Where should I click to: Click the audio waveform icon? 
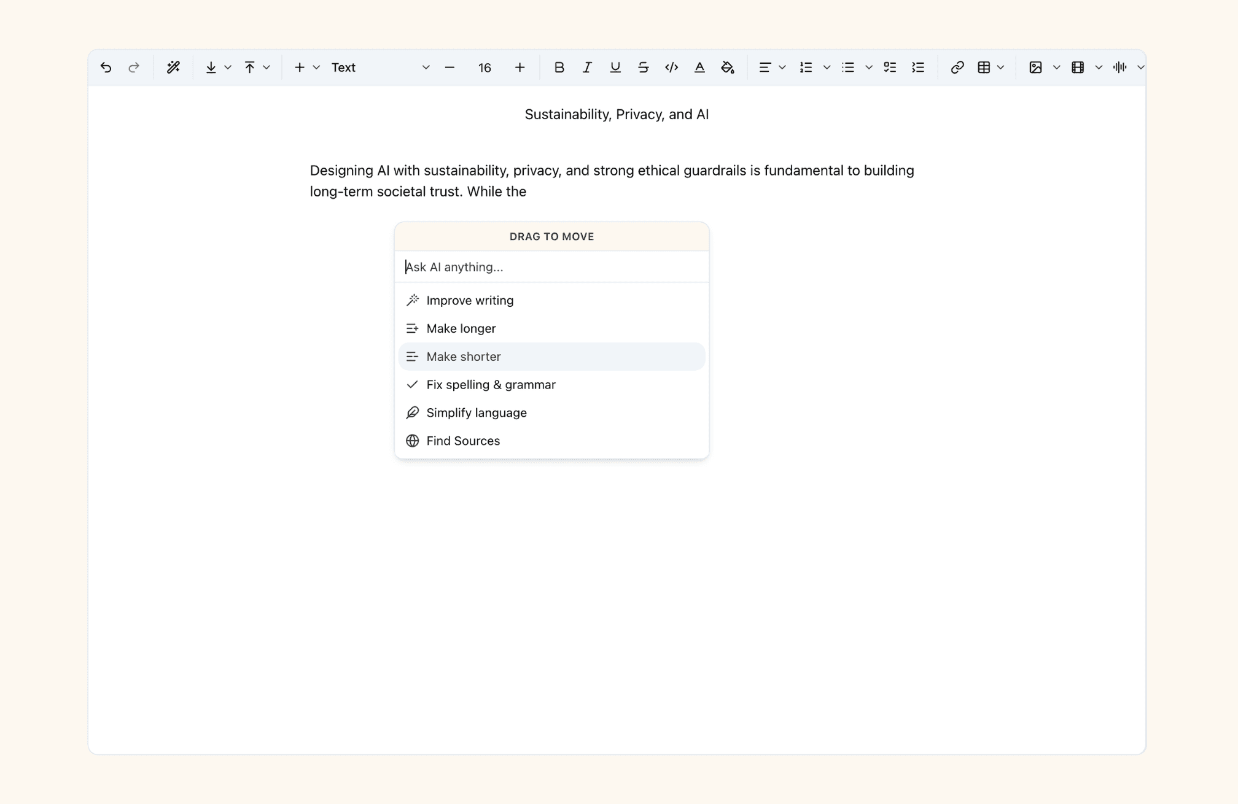point(1119,68)
